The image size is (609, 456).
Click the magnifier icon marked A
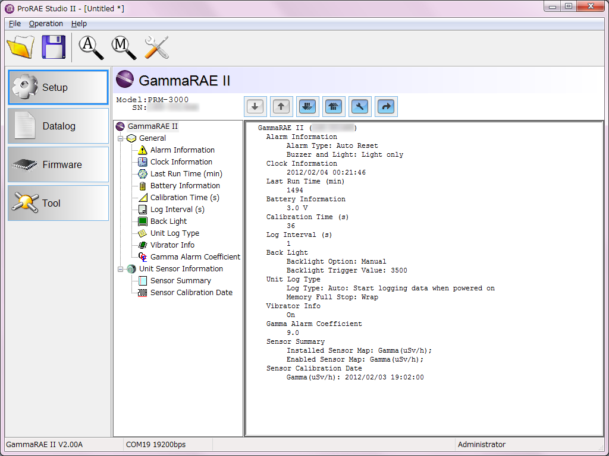click(91, 47)
